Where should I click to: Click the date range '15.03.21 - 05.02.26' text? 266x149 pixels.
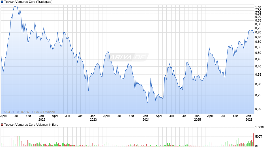tap(16, 112)
